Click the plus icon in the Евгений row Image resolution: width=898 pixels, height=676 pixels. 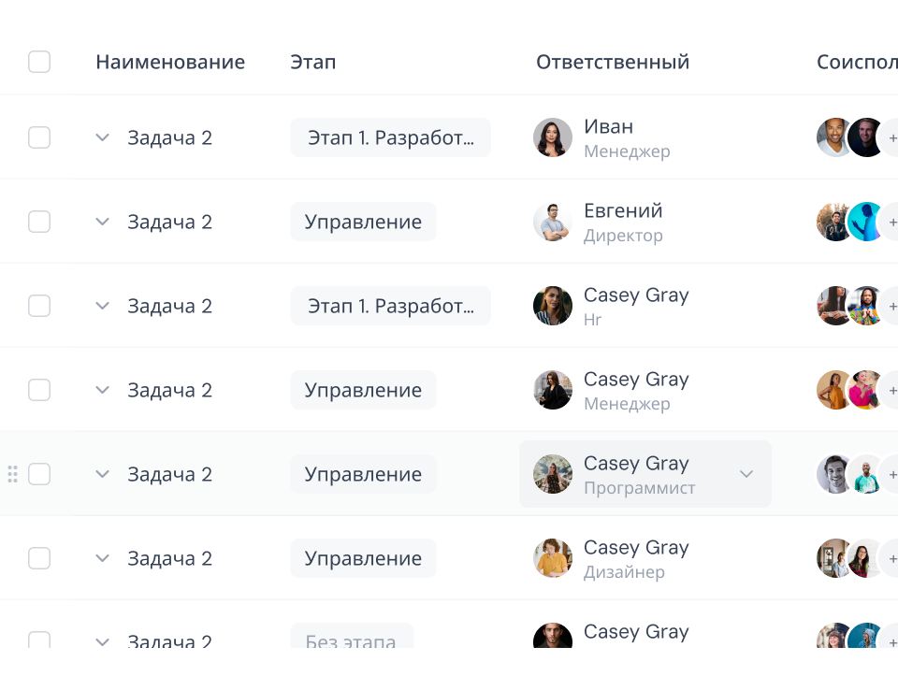pos(892,222)
